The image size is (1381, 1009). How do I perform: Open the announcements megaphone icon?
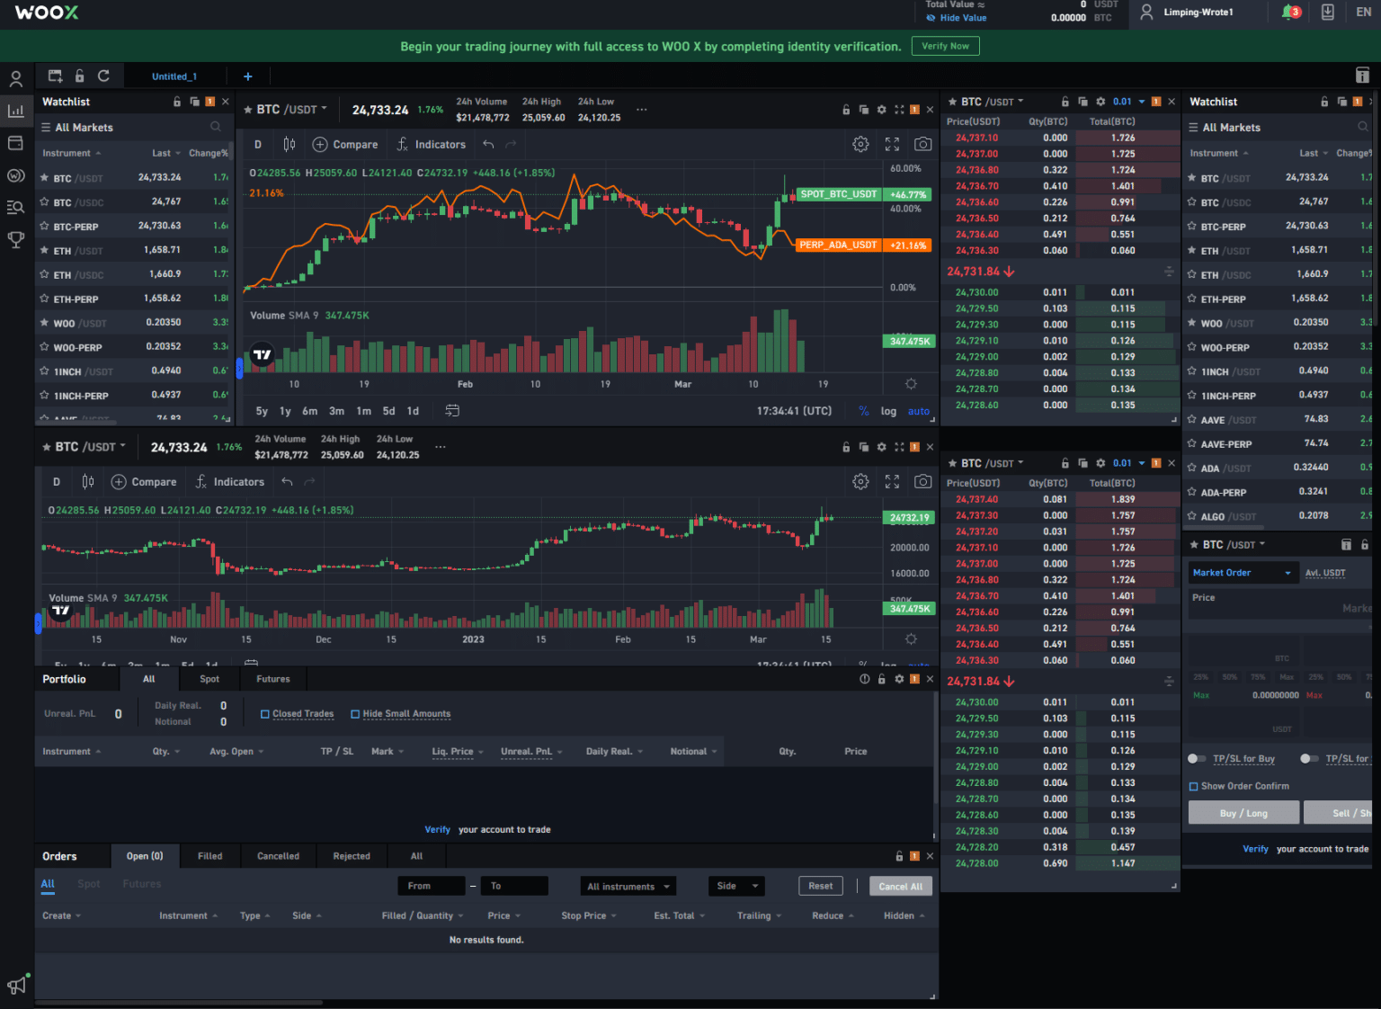pyautogui.click(x=16, y=985)
